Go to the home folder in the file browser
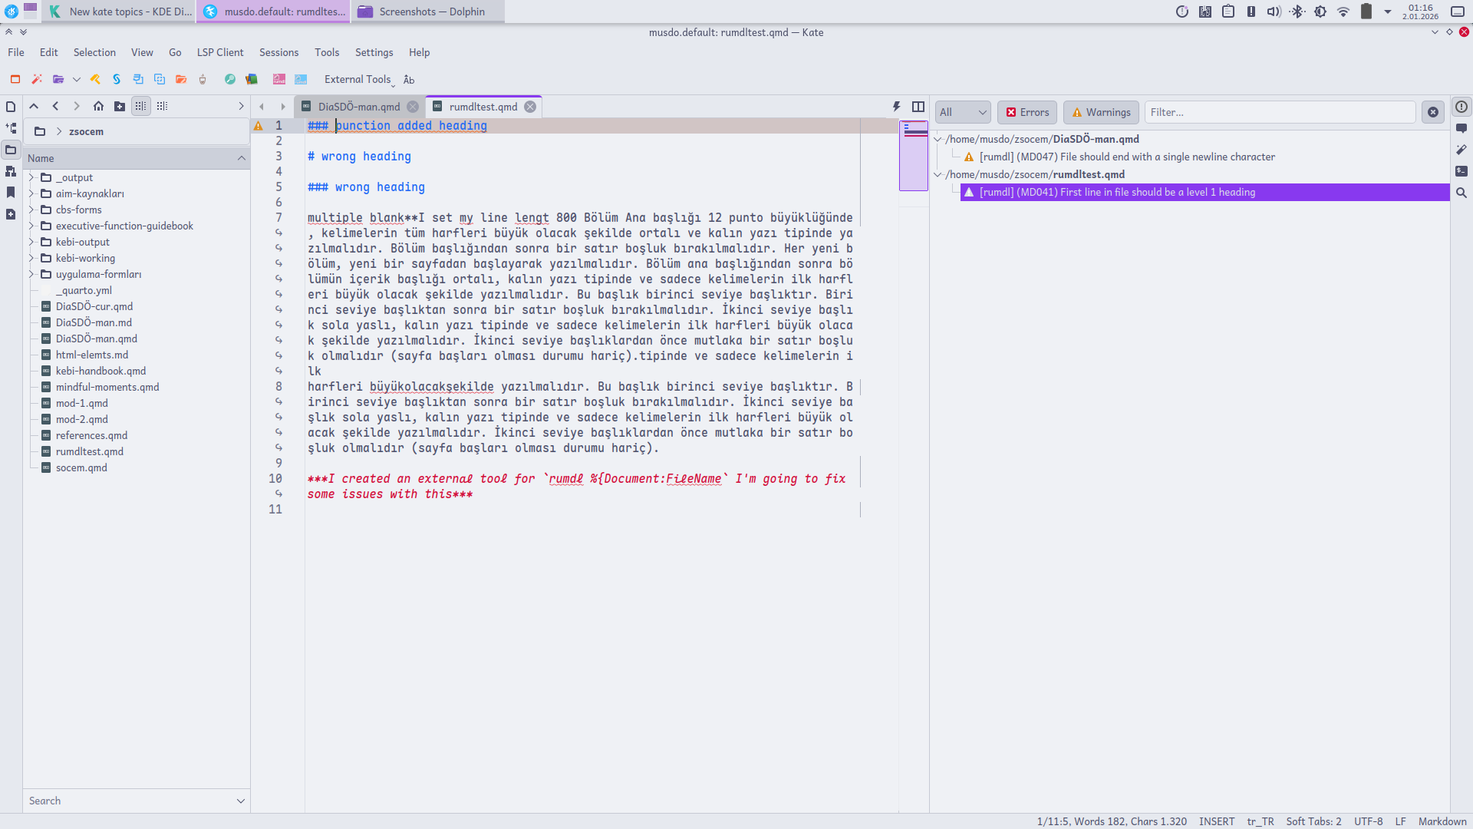Screen dimensions: 1473x829 (x=98, y=107)
